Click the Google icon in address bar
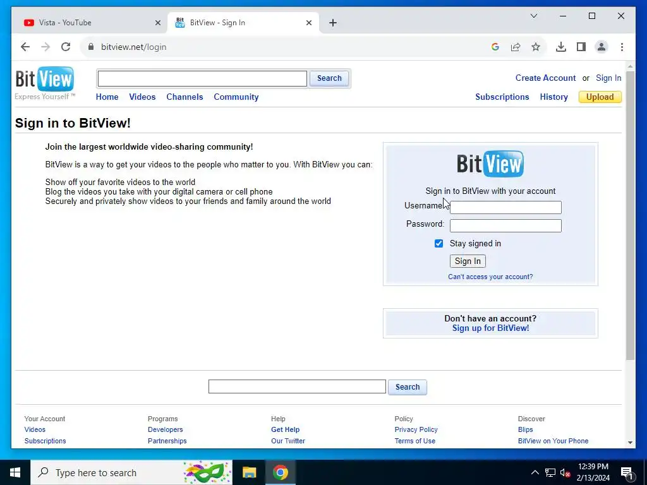Screen dimensions: 647x485 click(495, 47)
